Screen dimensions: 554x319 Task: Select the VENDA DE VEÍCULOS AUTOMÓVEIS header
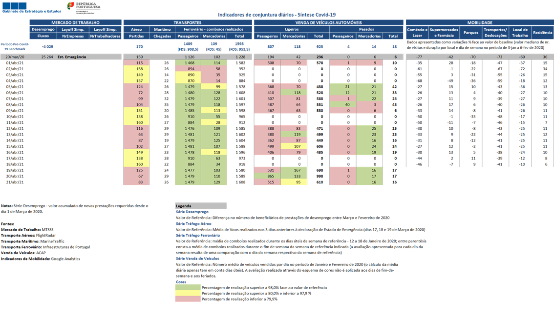(x=329, y=22)
